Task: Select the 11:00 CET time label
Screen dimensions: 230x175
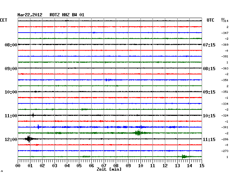Action: (11, 116)
